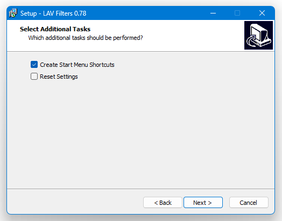Click the 'Create Start Menu Shortcuts' label text
The height and width of the screenshot is (221, 282).
point(77,65)
